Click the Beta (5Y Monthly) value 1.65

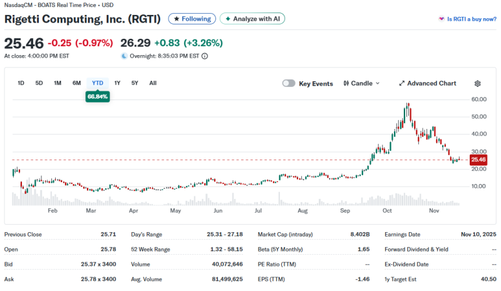click(364, 249)
